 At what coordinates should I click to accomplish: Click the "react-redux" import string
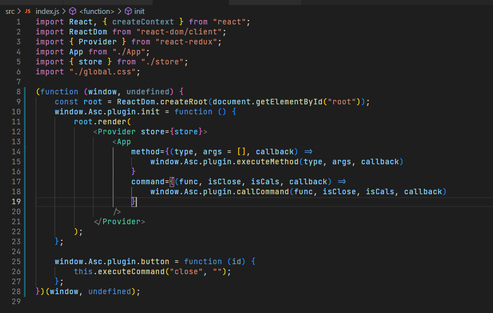point(186,42)
